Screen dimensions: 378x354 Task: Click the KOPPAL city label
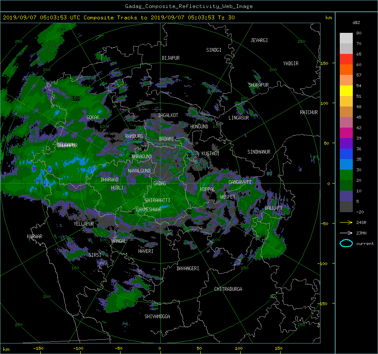coord(207,189)
